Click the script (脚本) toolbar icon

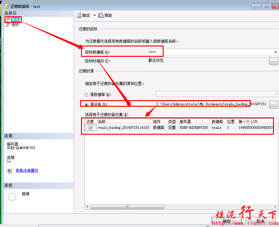[79, 15]
